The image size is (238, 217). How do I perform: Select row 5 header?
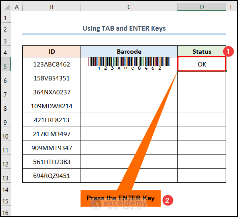click(x=6, y=64)
